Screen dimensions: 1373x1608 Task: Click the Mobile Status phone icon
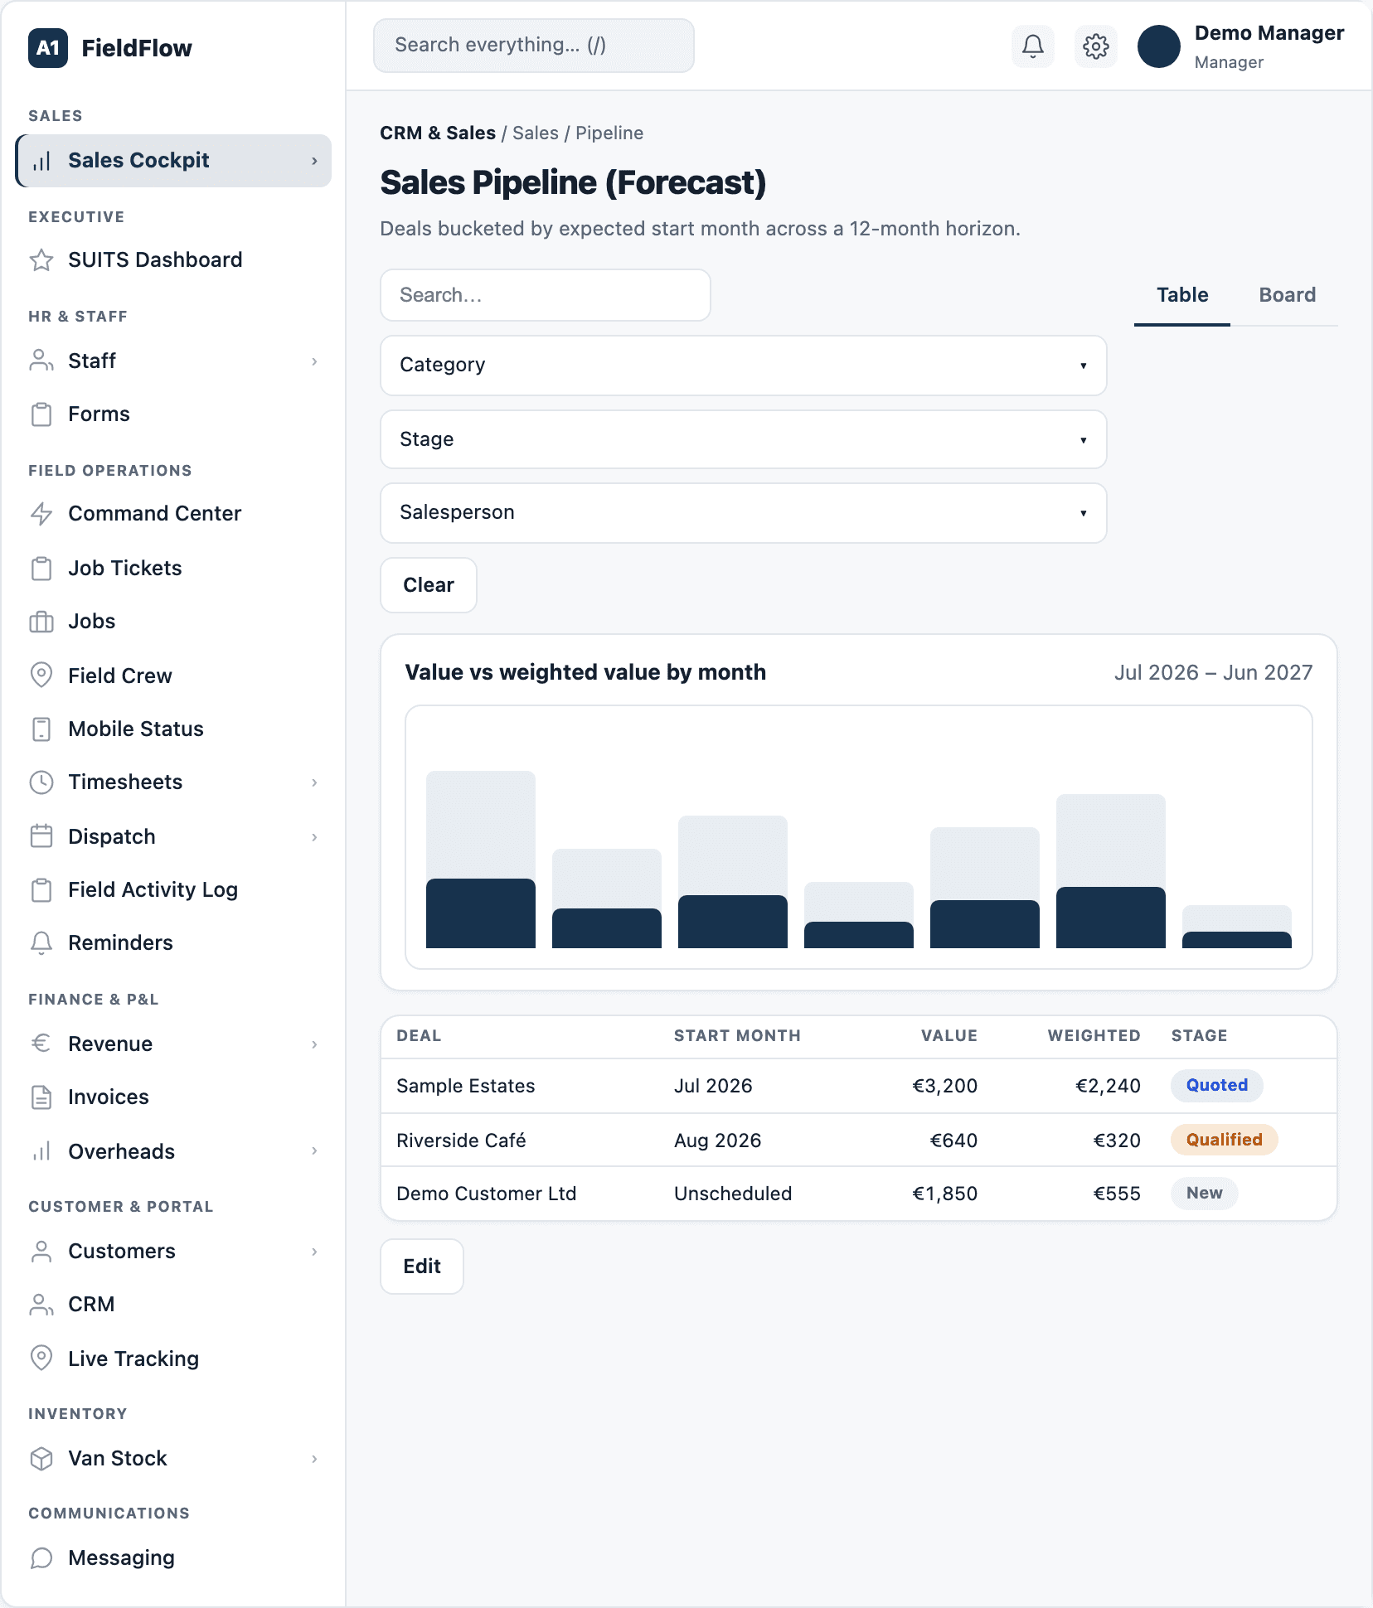point(41,729)
